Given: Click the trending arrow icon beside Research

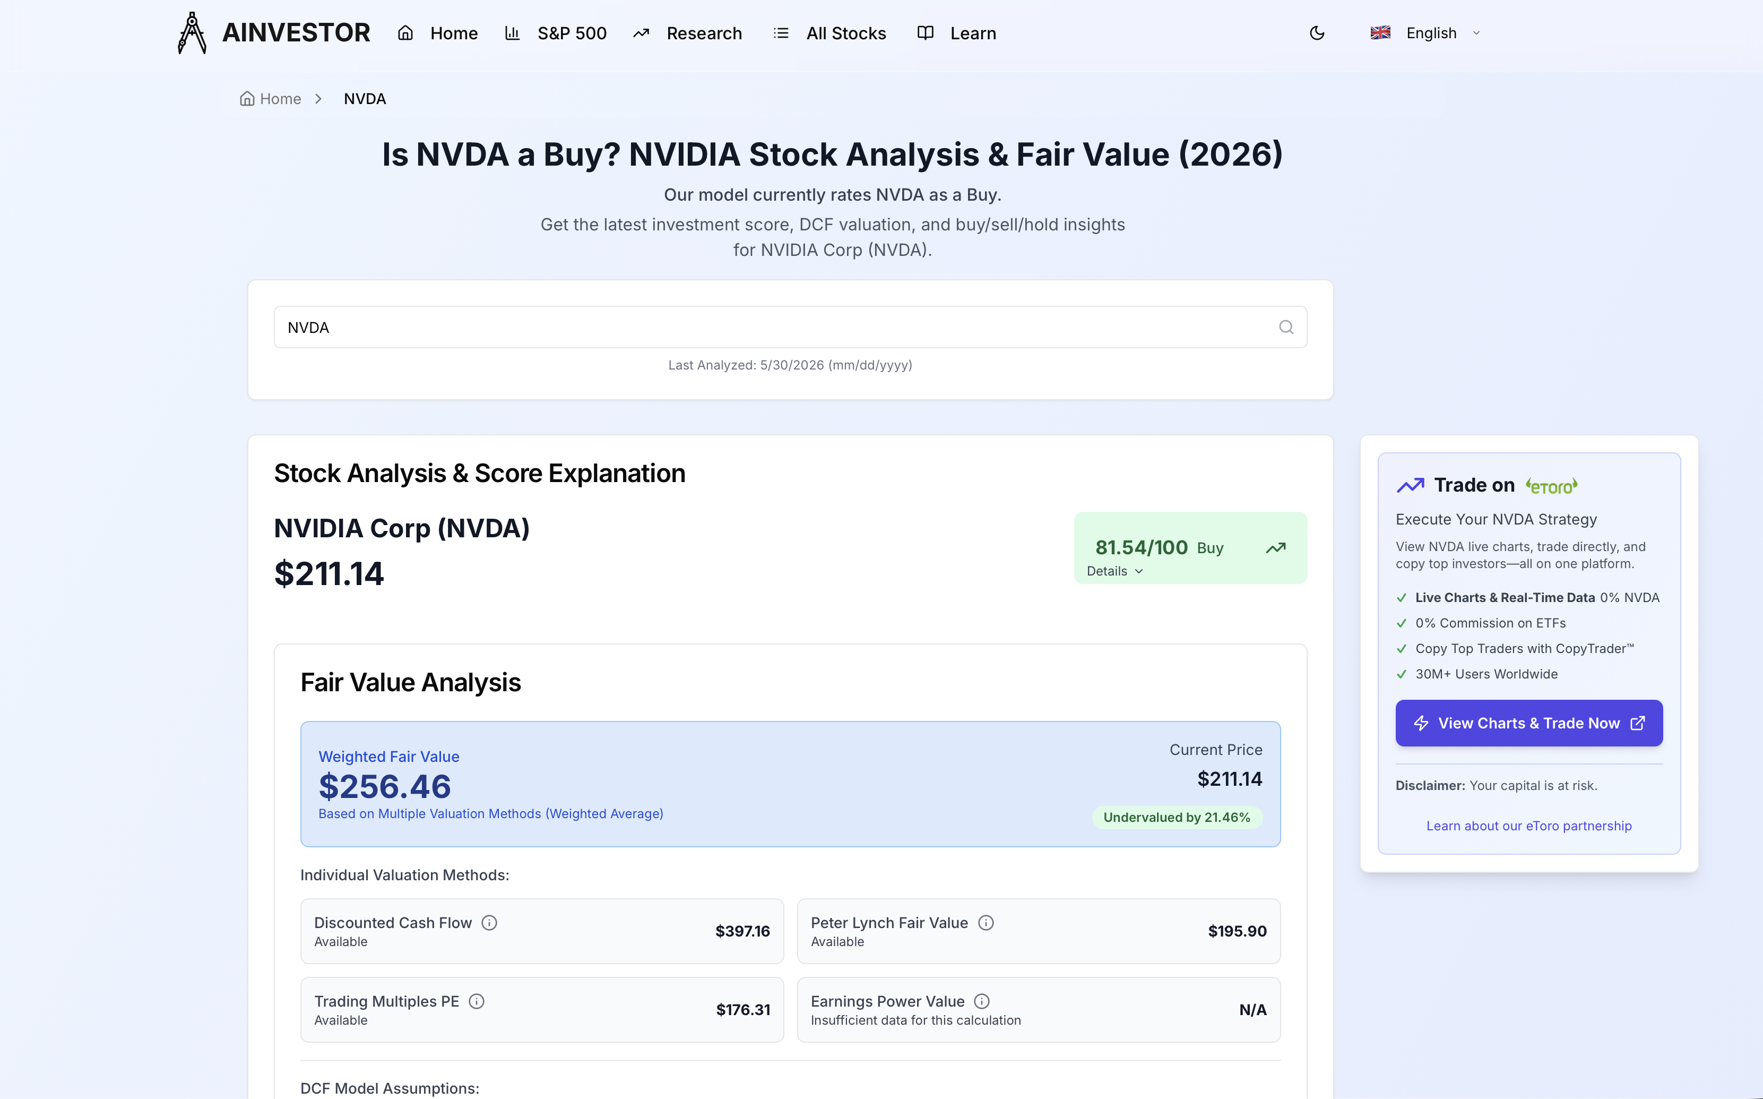Looking at the screenshot, I should [641, 33].
